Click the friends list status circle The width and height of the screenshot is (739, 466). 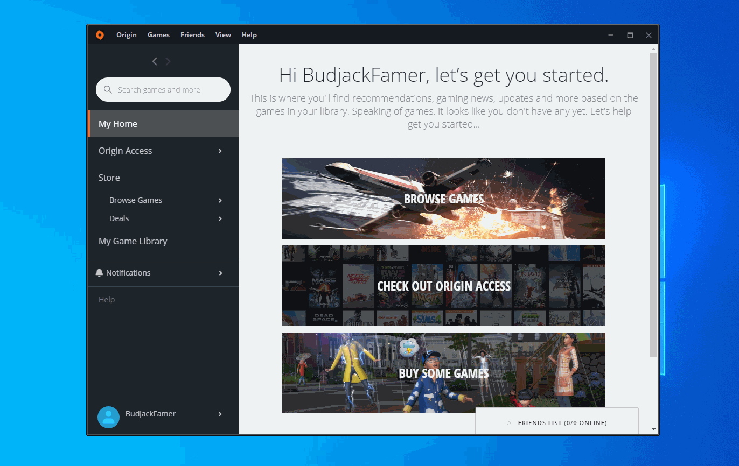508,423
